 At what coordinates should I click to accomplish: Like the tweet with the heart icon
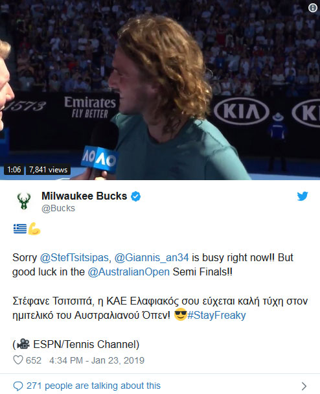18,360
